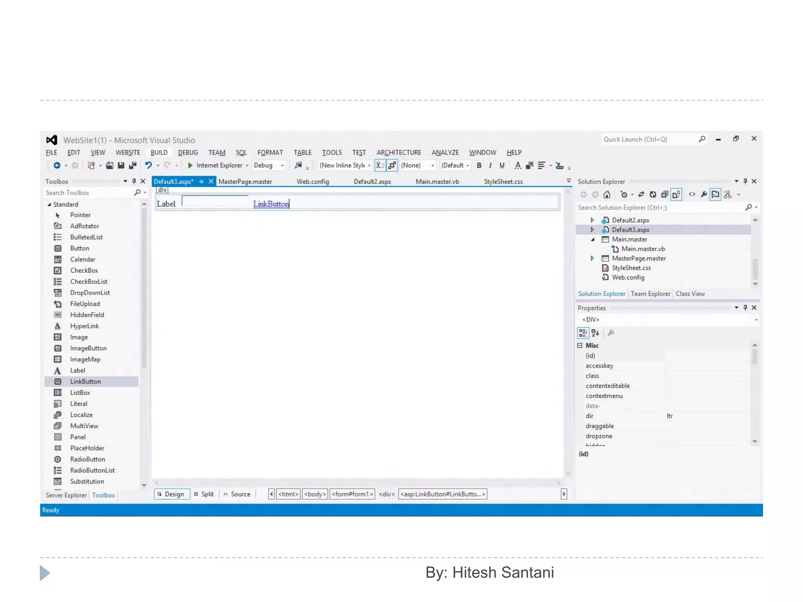Toggle Italic formatting button

click(490, 165)
